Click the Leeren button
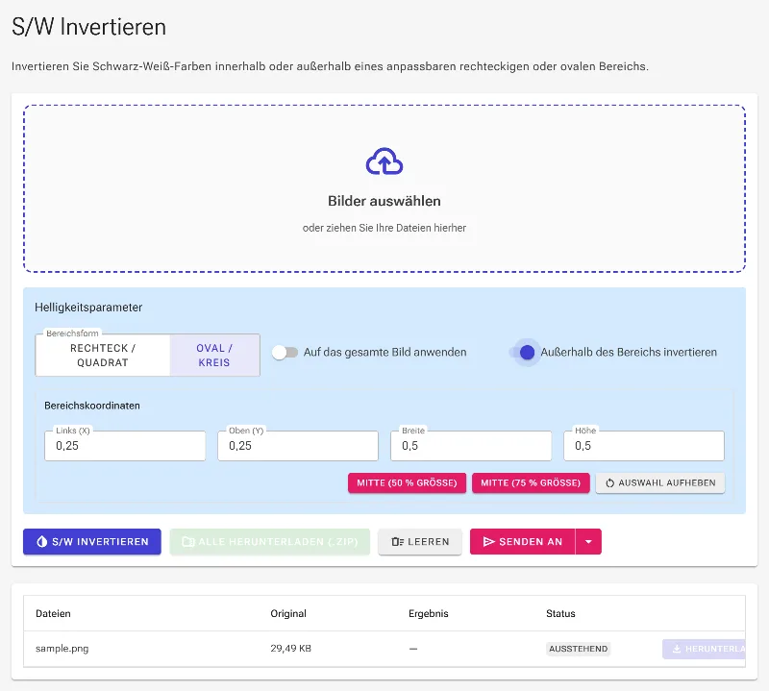 pyautogui.click(x=420, y=541)
